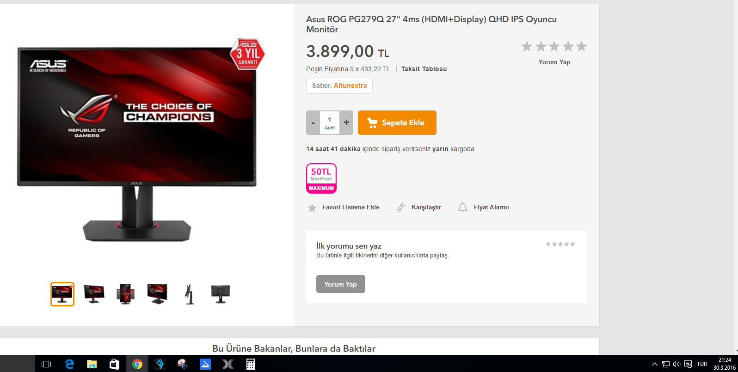Select the first product thumbnail with orange border
738x372 pixels.
(x=62, y=294)
